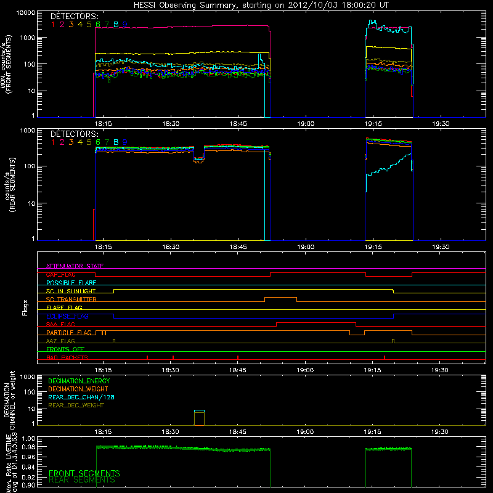The width and height of the screenshot is (493, 493).
Task: Click the 18:30 time label under the rear segments plot
Action: pos(171,247)
